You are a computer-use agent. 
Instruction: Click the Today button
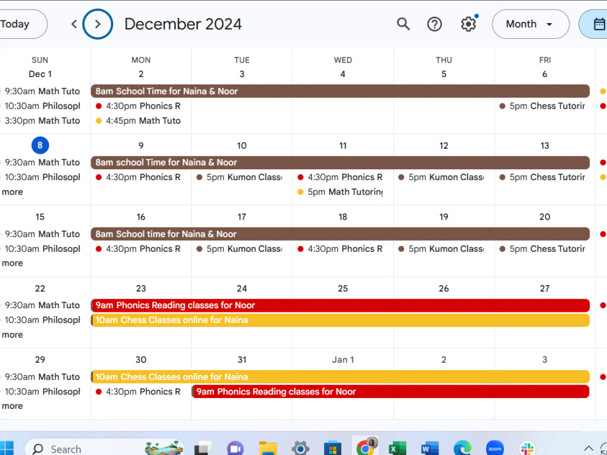(x=19, y=24)
